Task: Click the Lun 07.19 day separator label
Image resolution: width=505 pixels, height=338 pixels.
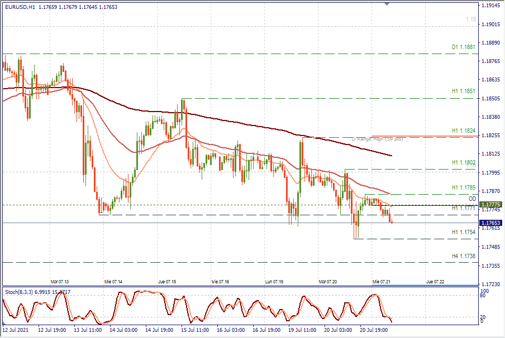Action: (274, 282)
